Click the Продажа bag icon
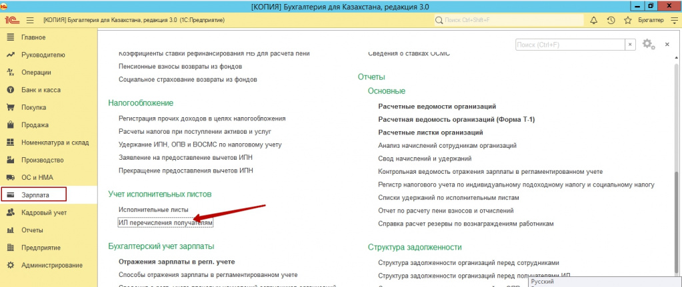682x287 pixels. tap(11, 125)
